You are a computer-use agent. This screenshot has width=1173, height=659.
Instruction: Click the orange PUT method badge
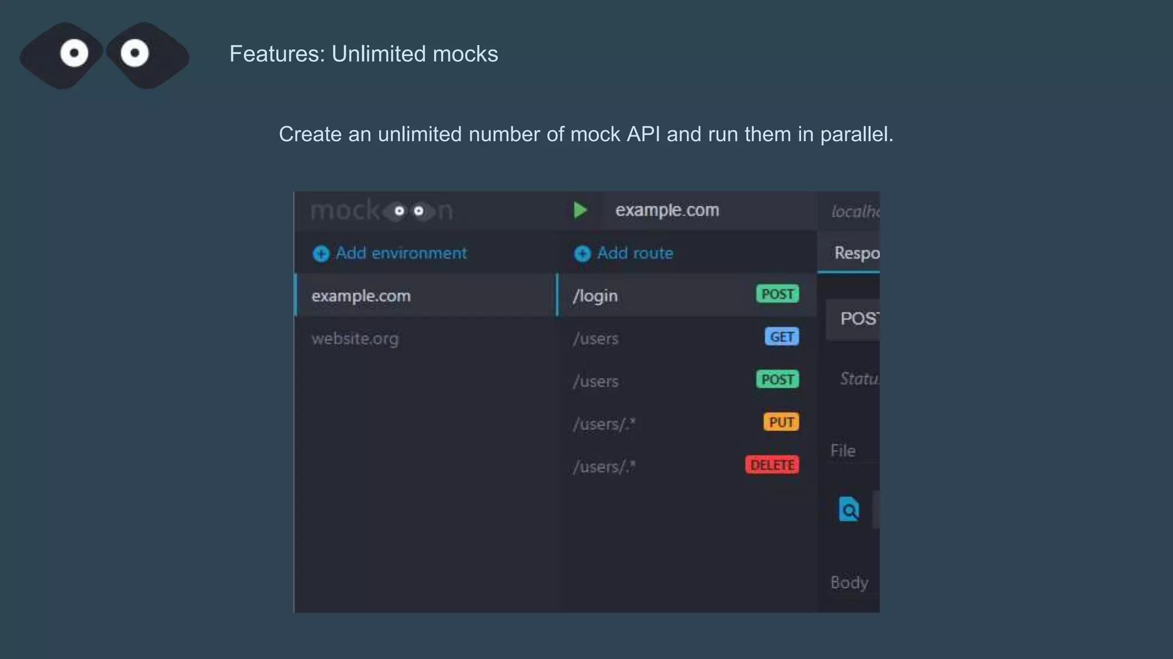[781, 422]
